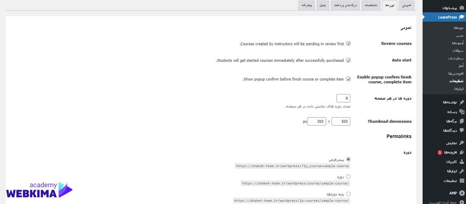Click the کاربران users icon

click(461, 162)
